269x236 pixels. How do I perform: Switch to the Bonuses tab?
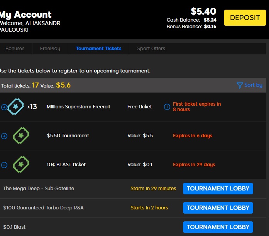[15, 49]
